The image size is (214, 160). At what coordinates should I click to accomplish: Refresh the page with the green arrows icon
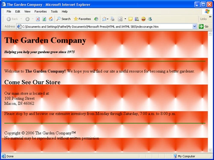pos(44,19)
